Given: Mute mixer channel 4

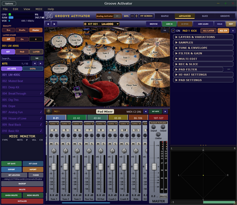Looking at the screenshot, I should pyautogui.click(x=51, y=144).
